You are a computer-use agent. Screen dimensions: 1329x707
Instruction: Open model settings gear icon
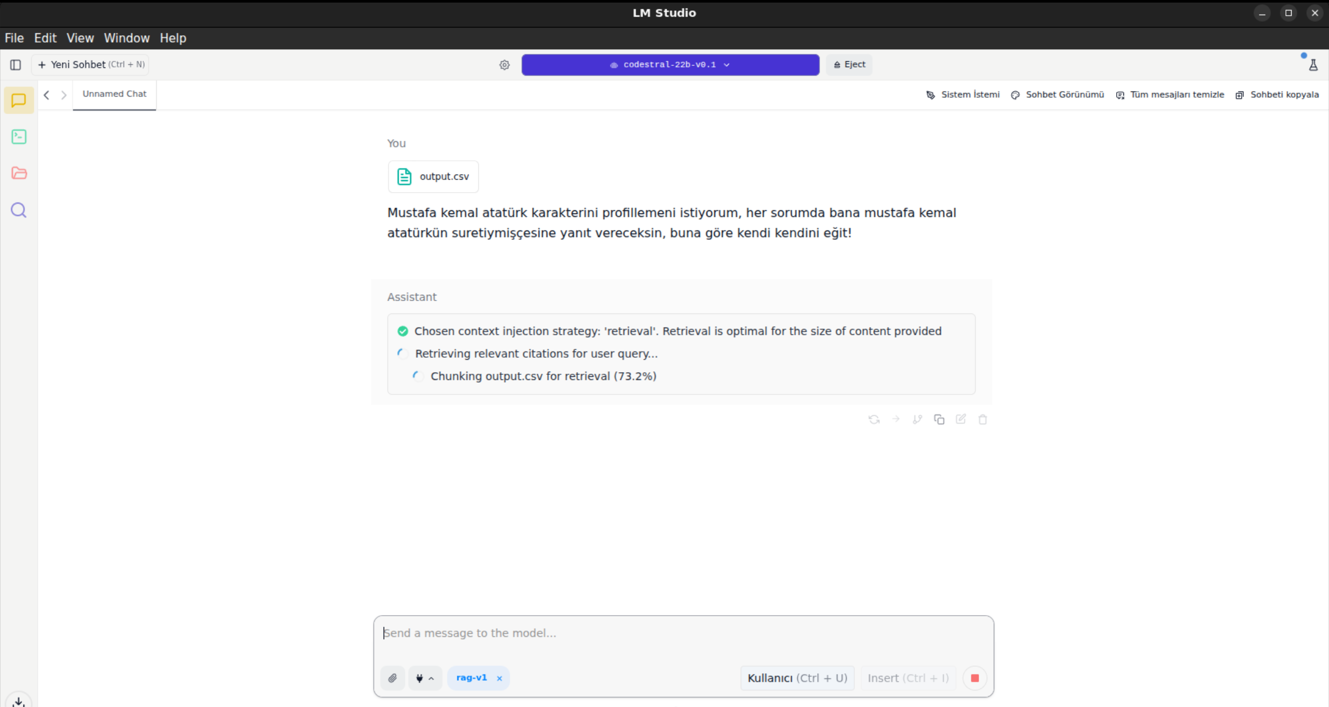(505, 65)
